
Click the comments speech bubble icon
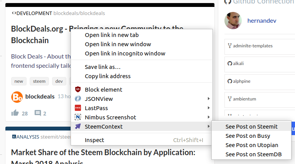coord(38,113)
